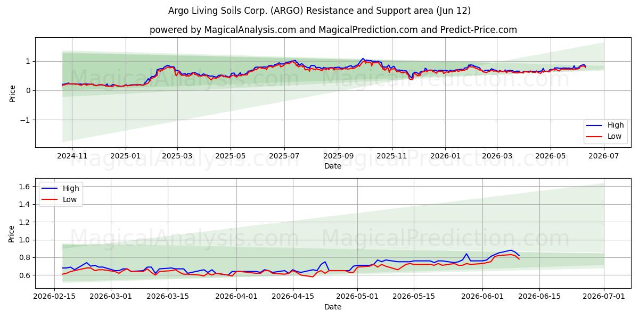Click the '2025-07' tick label on top chart
The height and width of the screenshot is (319, 639).
pos(284,156)
